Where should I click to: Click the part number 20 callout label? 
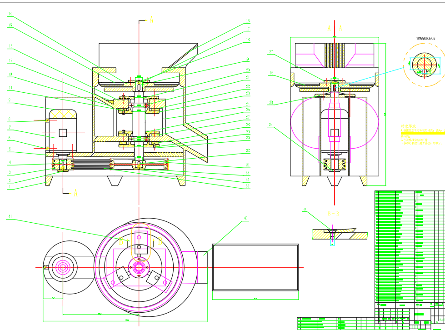point(248,70)
